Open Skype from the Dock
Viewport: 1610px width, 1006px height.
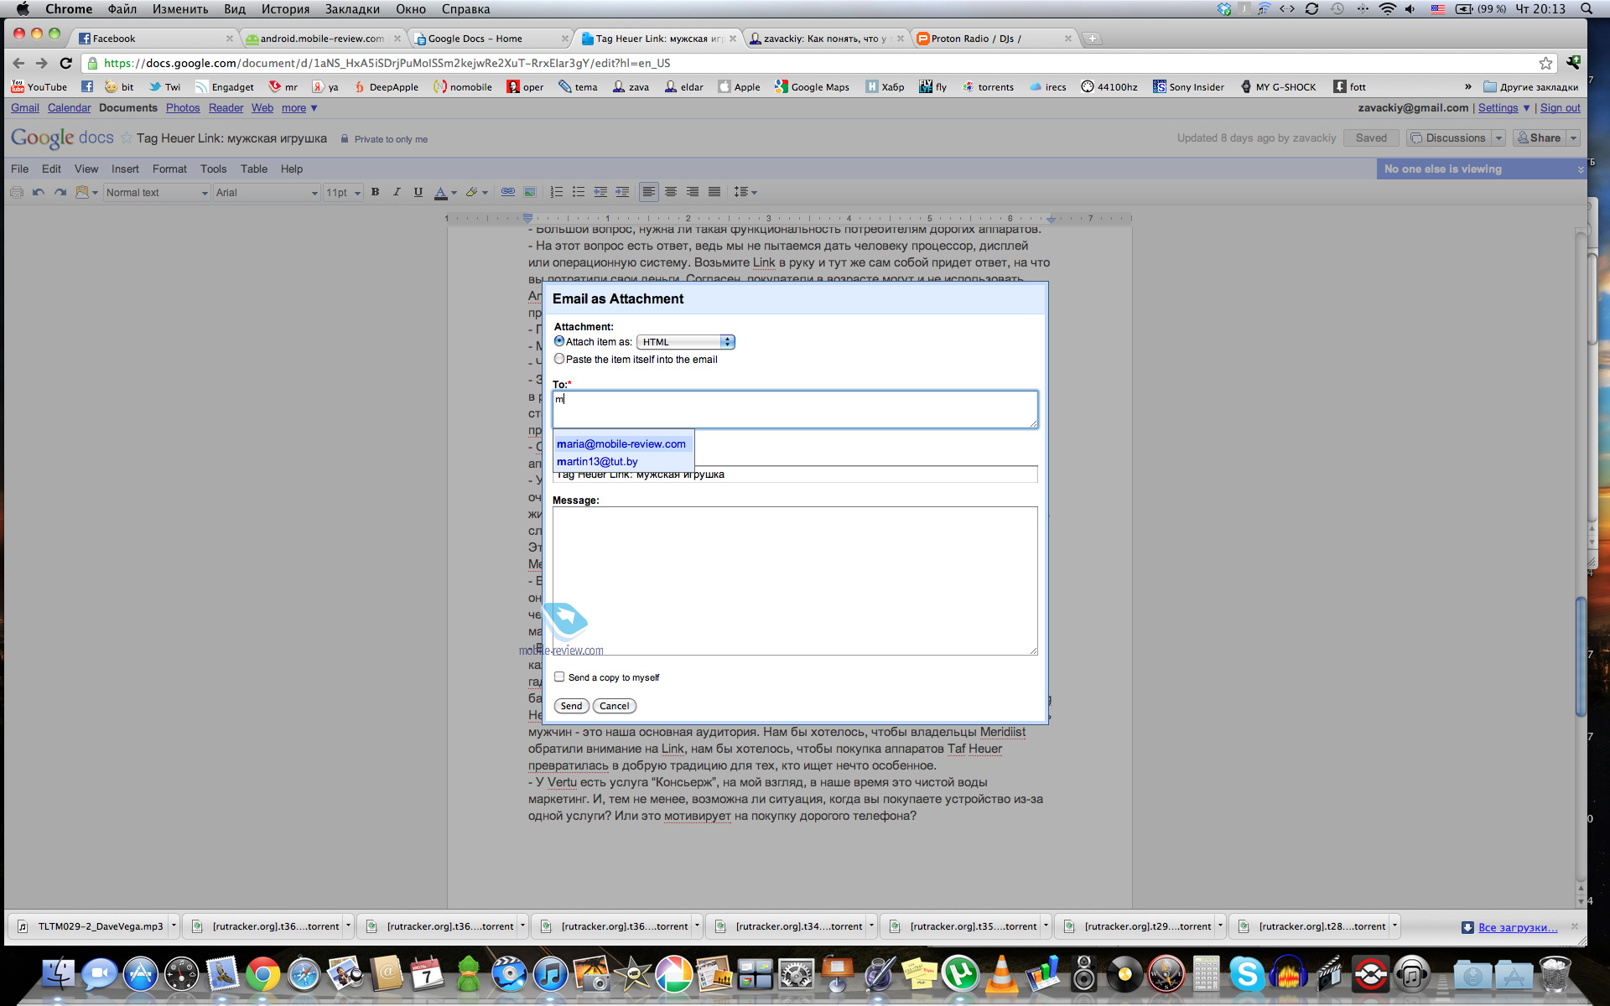pos(1247,973)
